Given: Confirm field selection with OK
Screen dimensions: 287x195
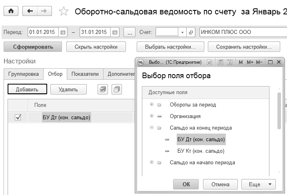Looking at the screenshot, I should 186,184.
